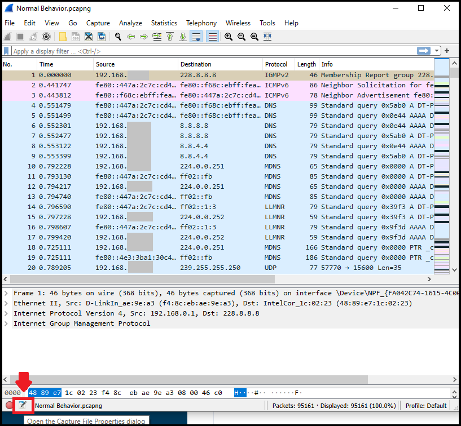Open the Help menu

click(291, 23)
